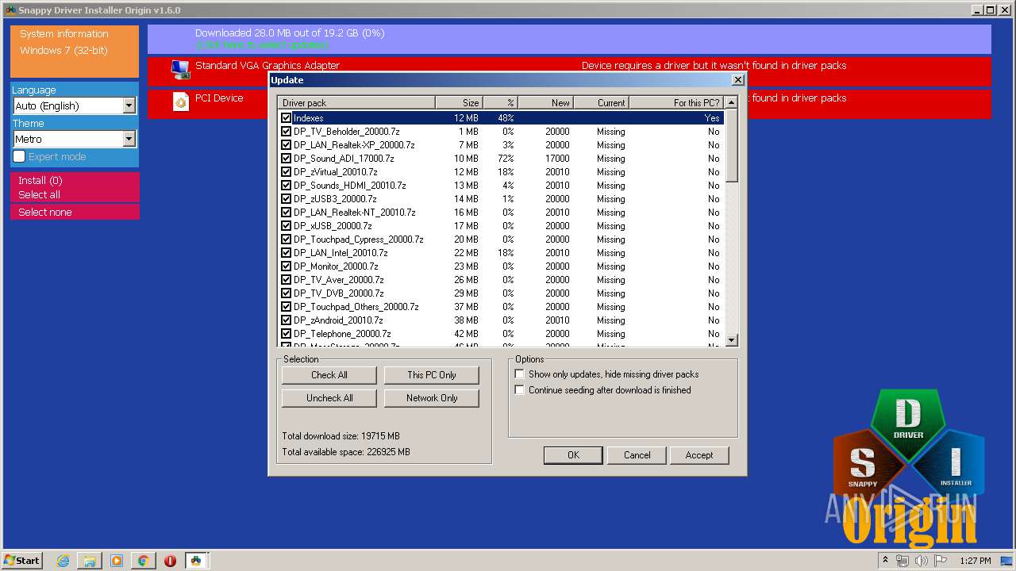Click the Accept button

698,455
